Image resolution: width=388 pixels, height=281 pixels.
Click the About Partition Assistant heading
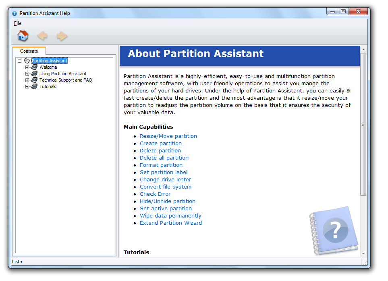coord(195,53)
